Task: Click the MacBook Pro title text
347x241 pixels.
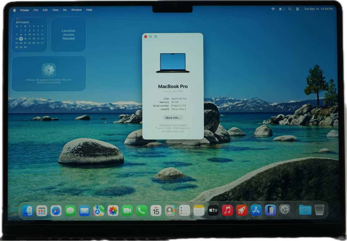Action: coord(173,87)
